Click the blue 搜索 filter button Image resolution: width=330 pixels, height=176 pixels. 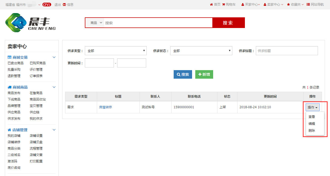(x=183, y=75)
